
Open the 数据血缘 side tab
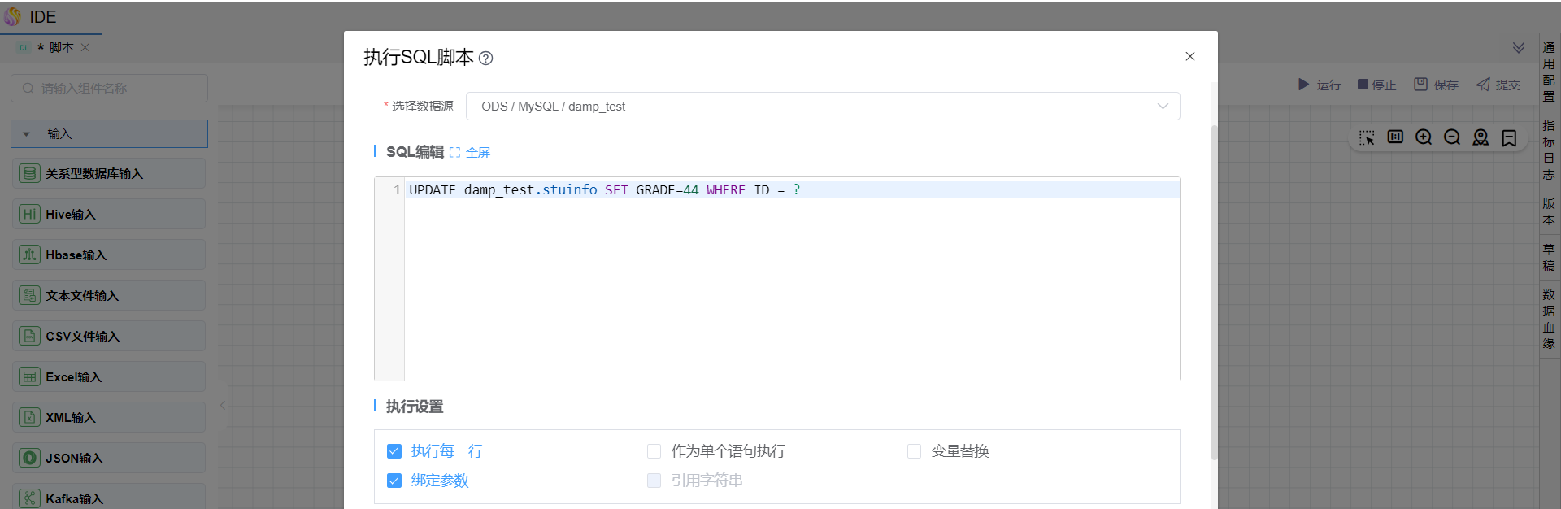1549,319
